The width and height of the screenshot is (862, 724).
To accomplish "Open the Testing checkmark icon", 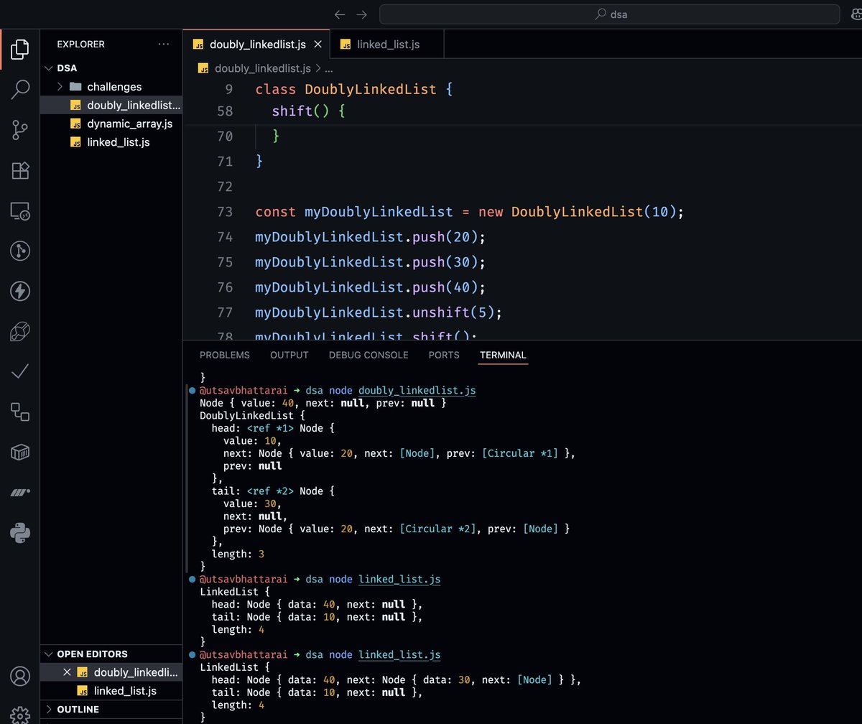I will [20, 371].
